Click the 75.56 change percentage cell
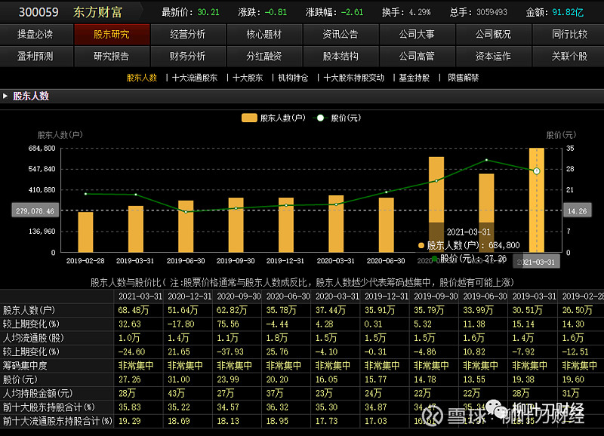Viewport: 604px width, 436px height. [228, 324]
